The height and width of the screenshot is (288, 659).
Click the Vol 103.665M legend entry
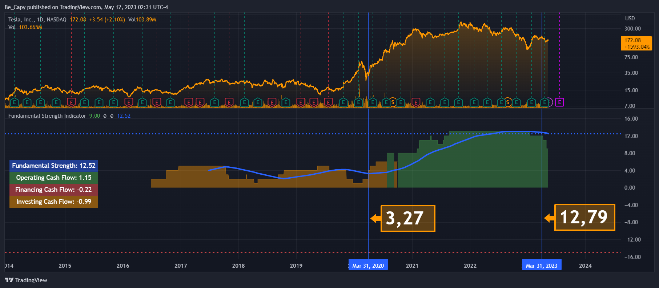[25, 27]
